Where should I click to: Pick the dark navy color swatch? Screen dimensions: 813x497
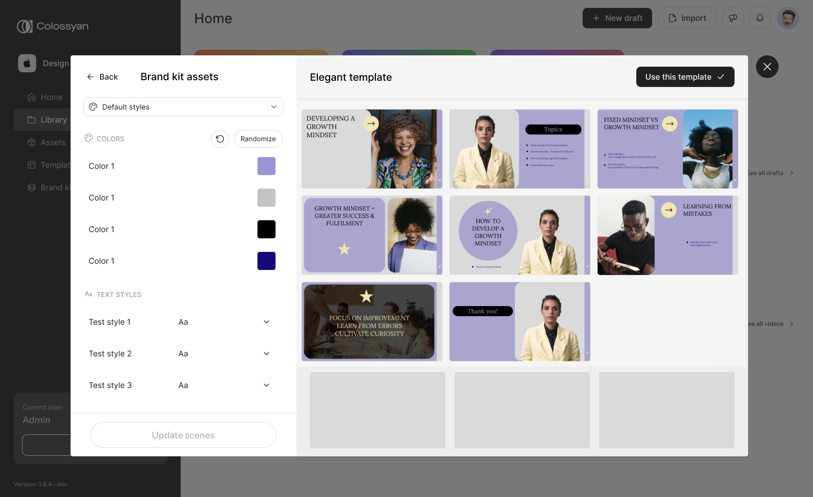(x=266, y=261)
